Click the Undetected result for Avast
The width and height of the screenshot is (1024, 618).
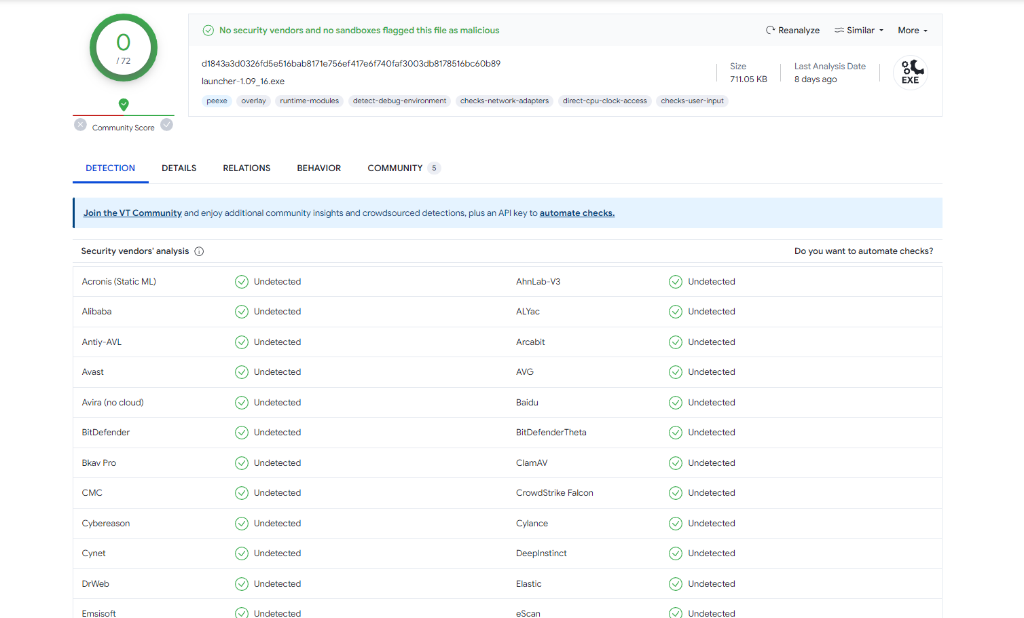[278, 372]
